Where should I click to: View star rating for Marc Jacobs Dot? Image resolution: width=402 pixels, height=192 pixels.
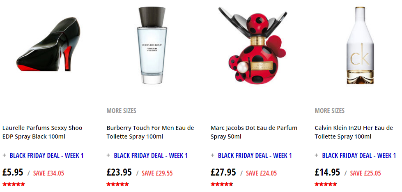(x=222, y=184)
